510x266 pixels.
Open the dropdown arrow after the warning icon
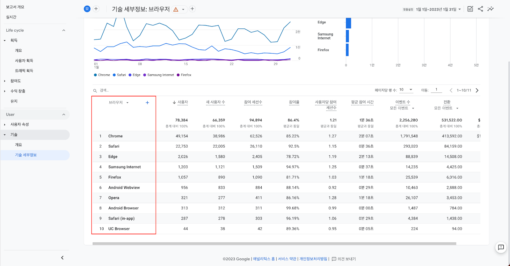point(183,10)
